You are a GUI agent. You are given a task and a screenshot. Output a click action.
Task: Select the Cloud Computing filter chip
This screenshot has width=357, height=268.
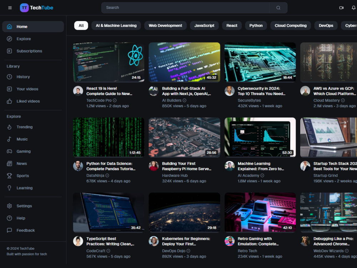pyautogui.click(x=291, y=25)
